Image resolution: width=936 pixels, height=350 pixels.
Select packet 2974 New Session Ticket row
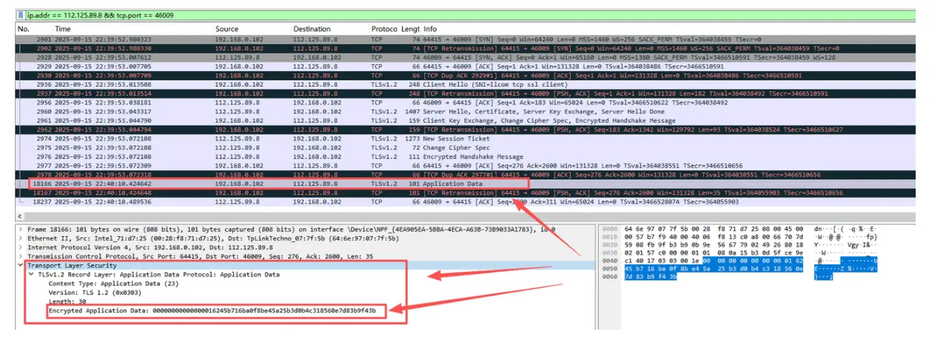pyautogui.click(x=465, y=138)
